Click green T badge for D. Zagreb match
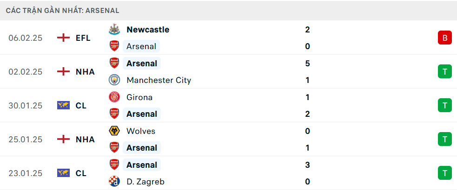 coord(444,173)
